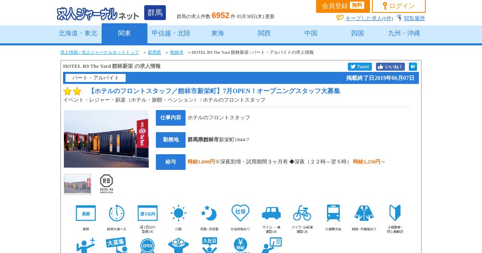Select the 関西 region tab
482x253 pixels.
[x=264, y=33]
